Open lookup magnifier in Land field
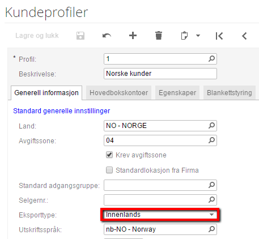Screen dimensions: 259x239 (211, 126)
